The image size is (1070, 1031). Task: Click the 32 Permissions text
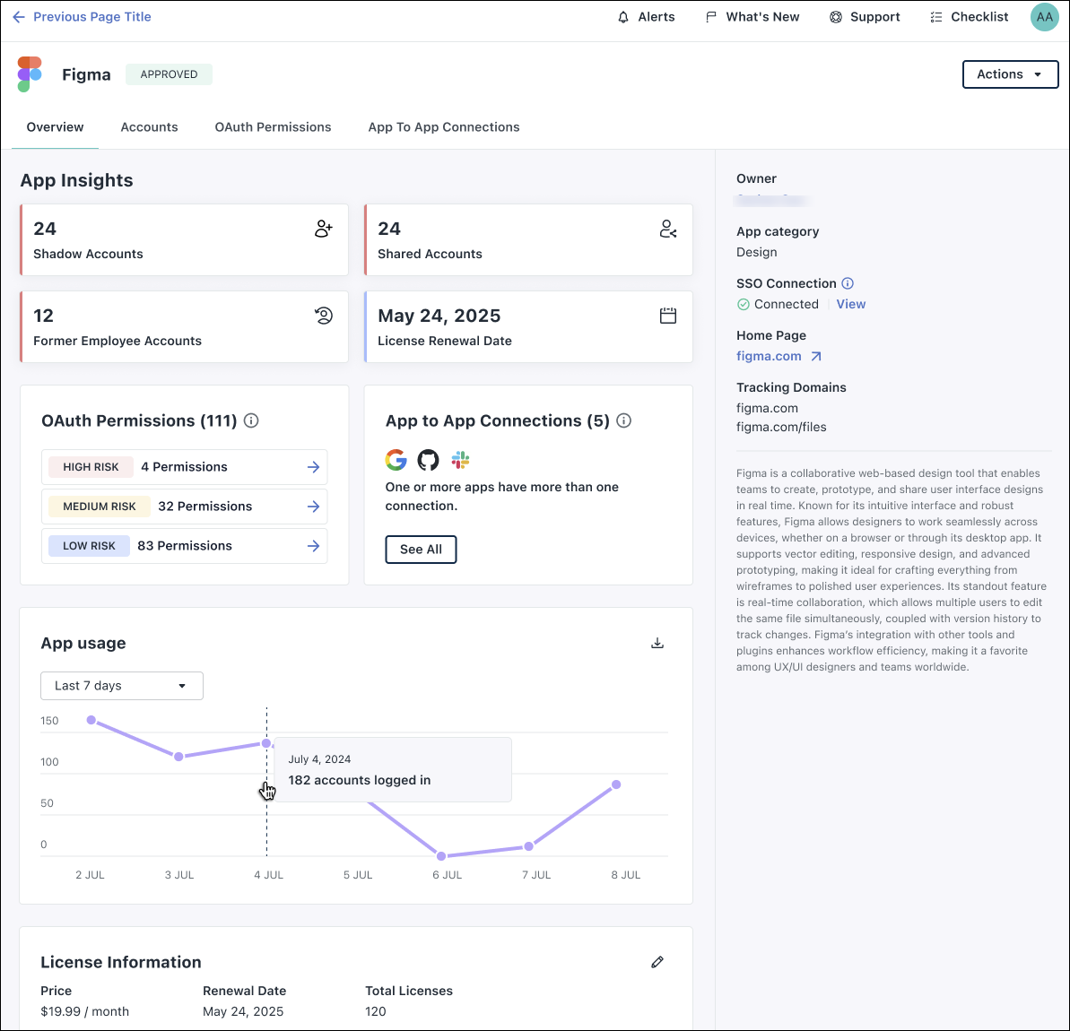point(204,507)
